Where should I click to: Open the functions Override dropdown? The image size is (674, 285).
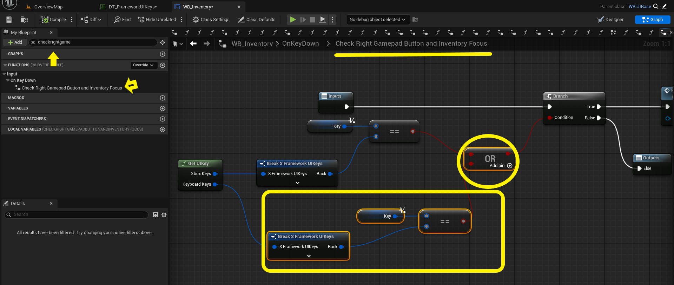point(143,65)
